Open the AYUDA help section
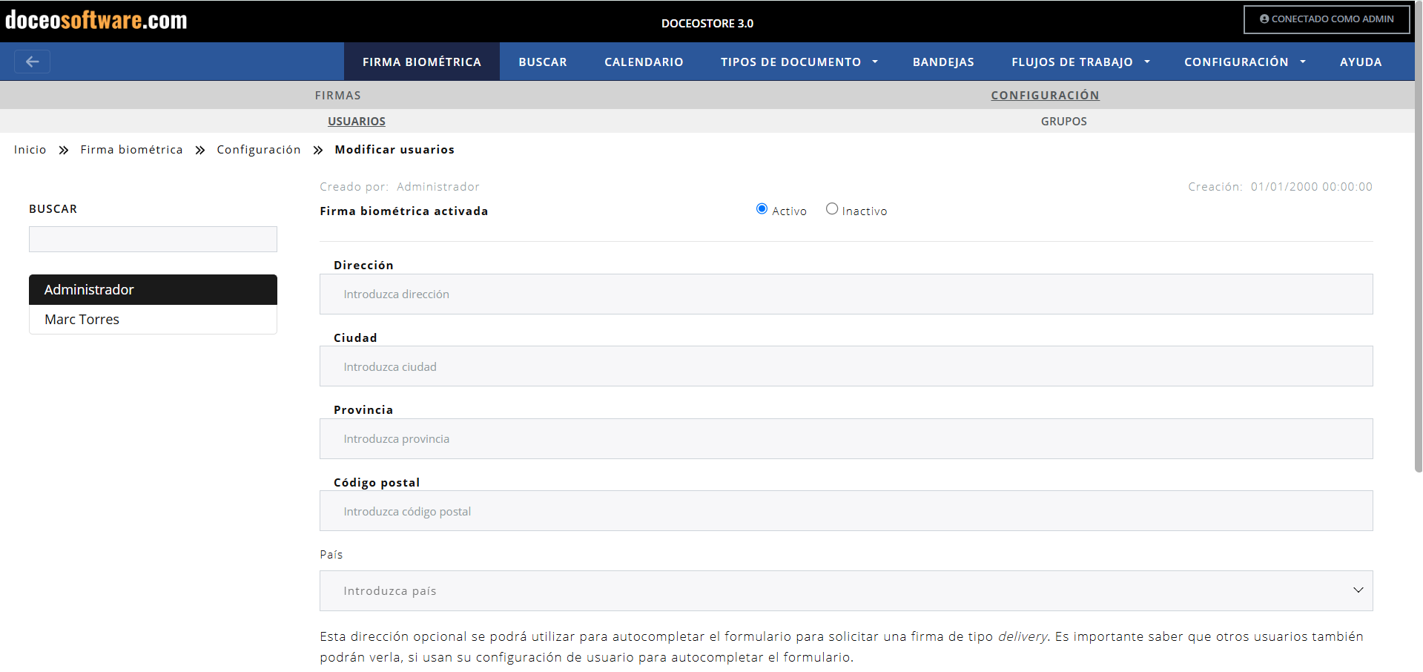Image resolution: width=1423 pixels, height=672 pixels. 1360,62
